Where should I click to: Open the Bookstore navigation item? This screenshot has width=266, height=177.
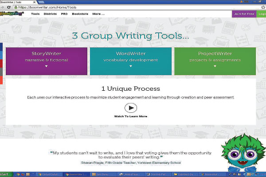[80, 14]
